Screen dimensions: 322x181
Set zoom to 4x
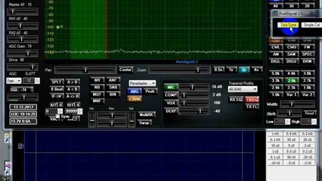coord(256,70)
